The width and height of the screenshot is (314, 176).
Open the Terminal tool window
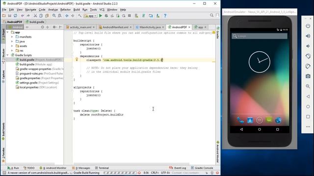click(x=102, y=168)
